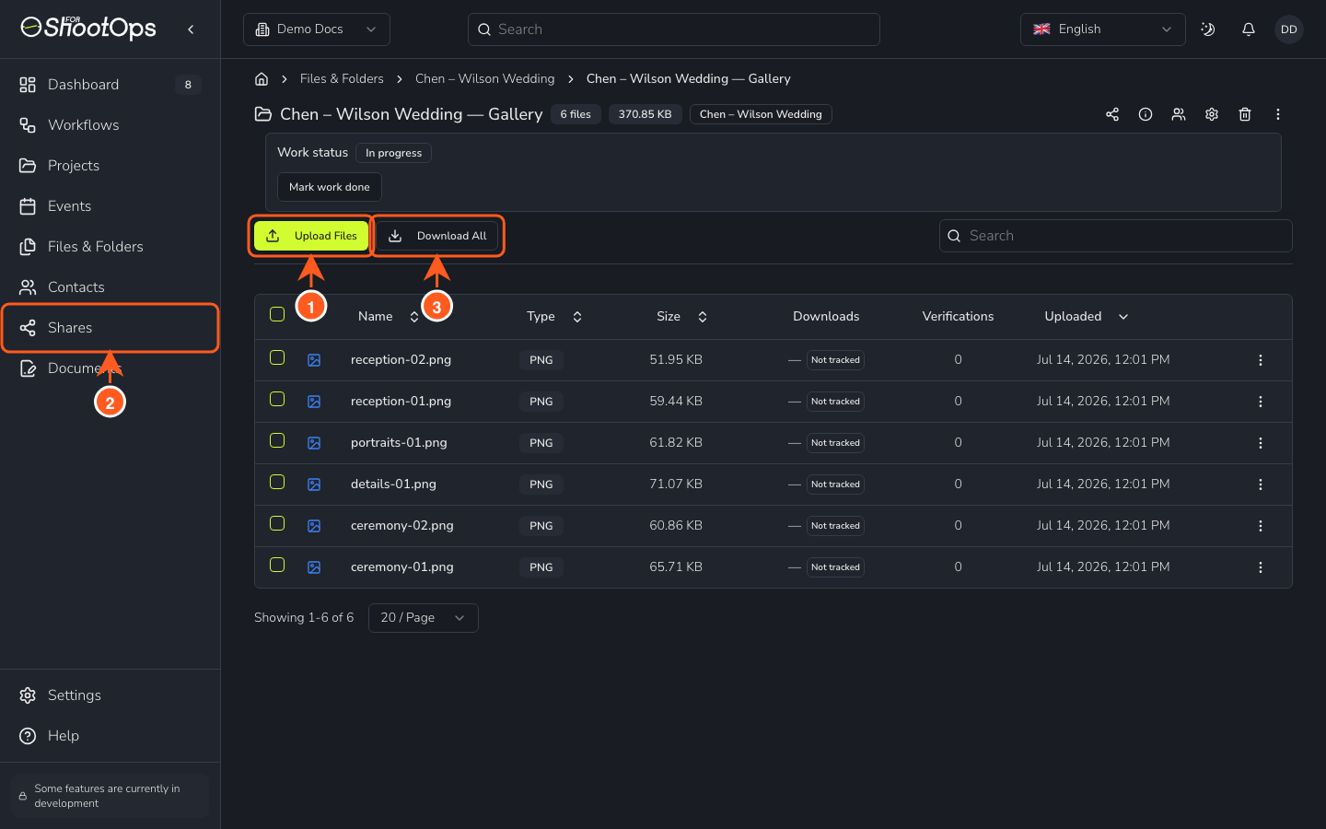Go to home breadcrumb icon

262,79
